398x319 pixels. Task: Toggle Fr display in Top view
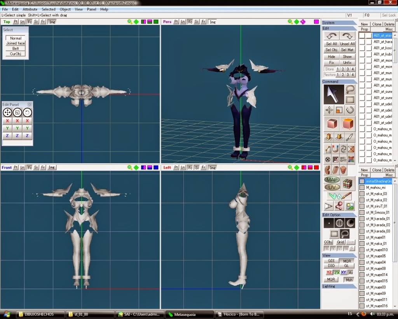point(43,22)
